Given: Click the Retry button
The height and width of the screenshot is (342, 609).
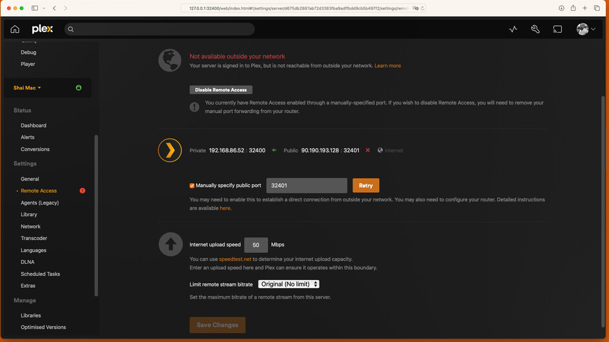Looking at the screenshot, I should 366,186.
